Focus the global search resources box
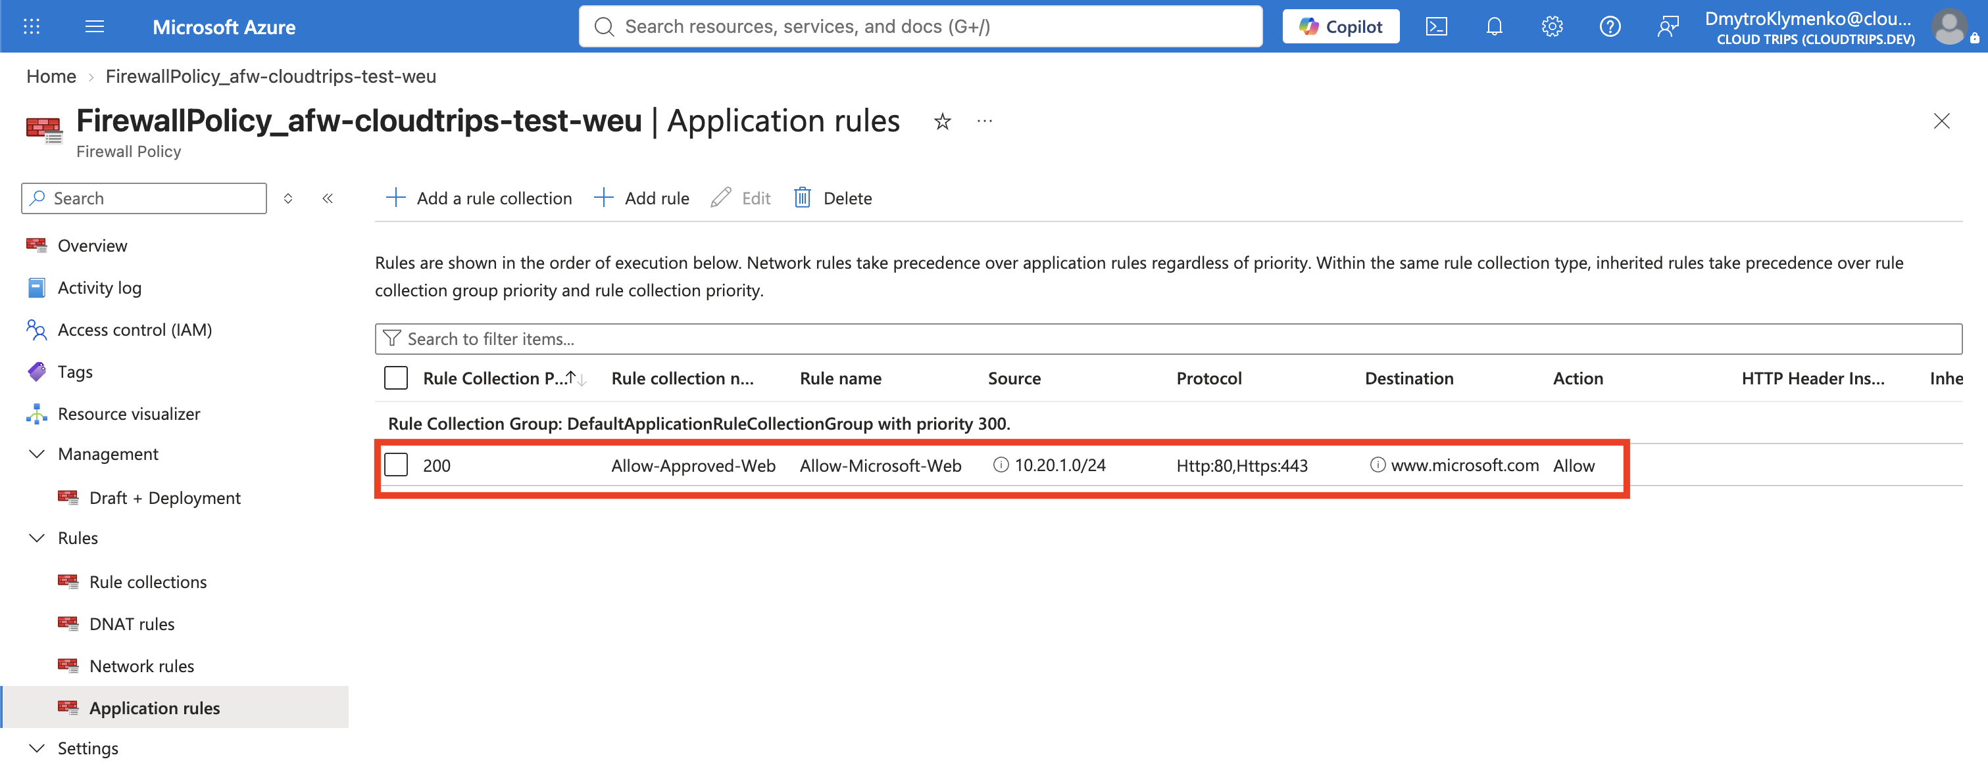This screenshot has height=774, width=1988. pos(921,27)
